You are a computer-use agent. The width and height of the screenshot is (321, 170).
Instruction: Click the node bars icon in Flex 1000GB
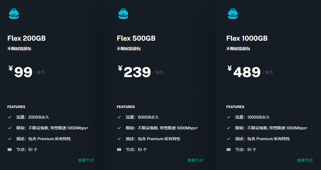(x=228, y=150)
